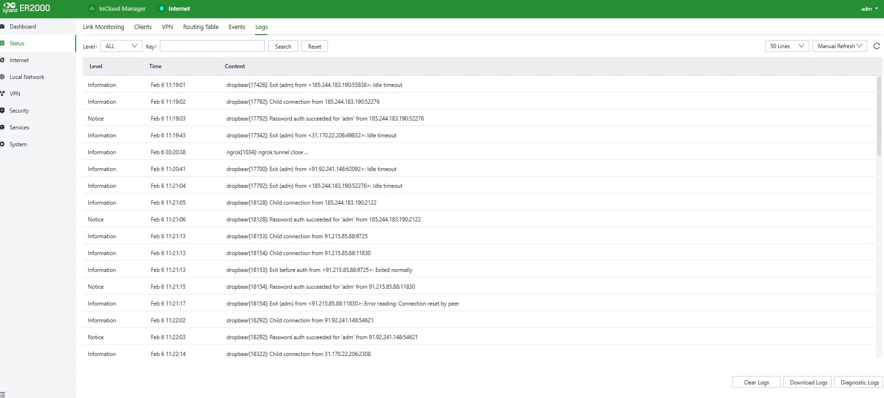Click the Status sidebar icon
The image size is (884, 398).
tap(2, 43)
